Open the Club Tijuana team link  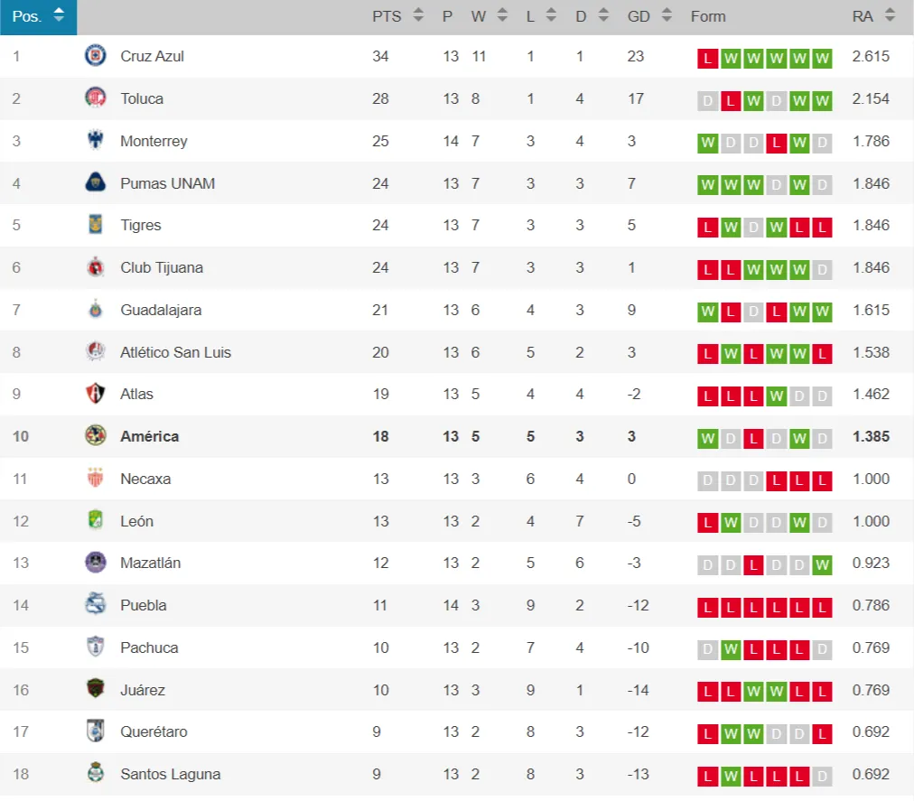(162, 267)
